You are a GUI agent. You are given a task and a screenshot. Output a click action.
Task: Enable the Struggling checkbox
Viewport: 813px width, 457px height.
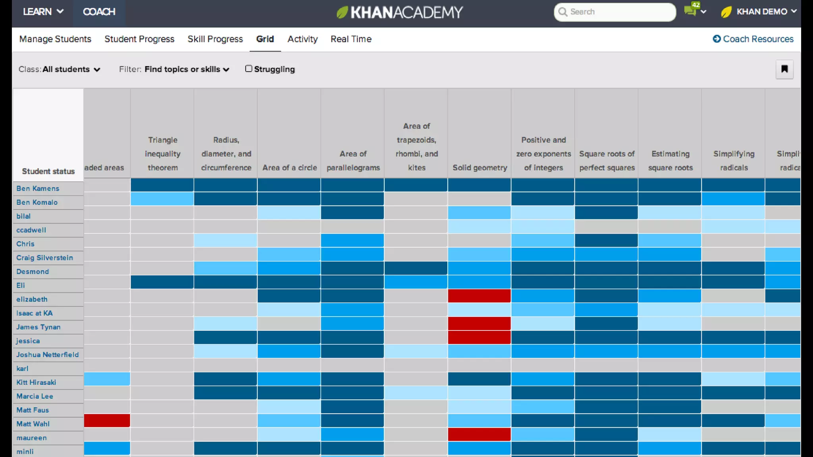[x=249, y=69]
